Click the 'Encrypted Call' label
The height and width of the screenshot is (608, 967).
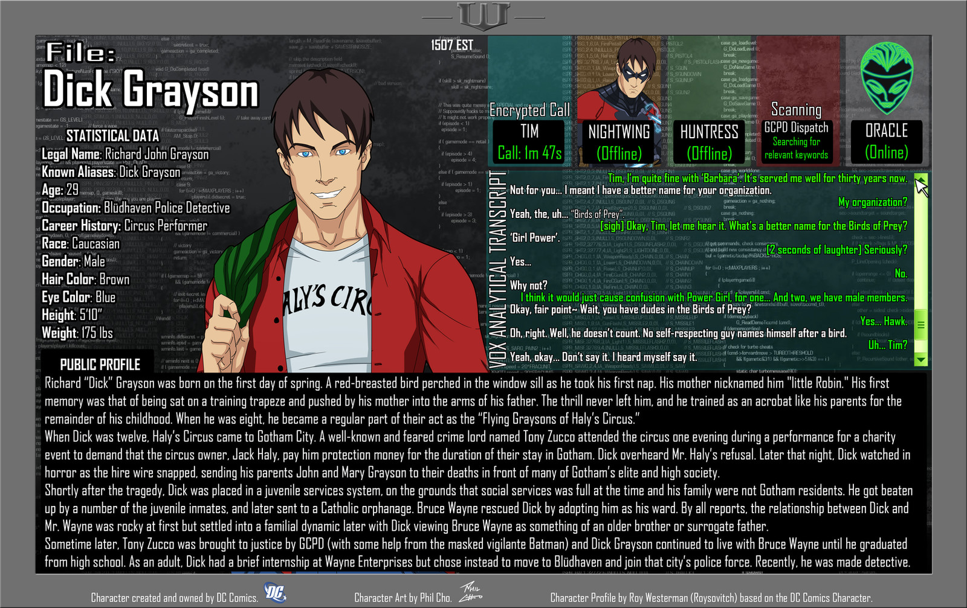[529, 110]
